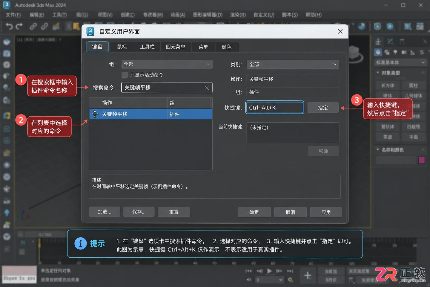The width and height of the screenshot is (430, 287).
Task: Click the 搜索命令 search input field
Action: pos(167,88)
